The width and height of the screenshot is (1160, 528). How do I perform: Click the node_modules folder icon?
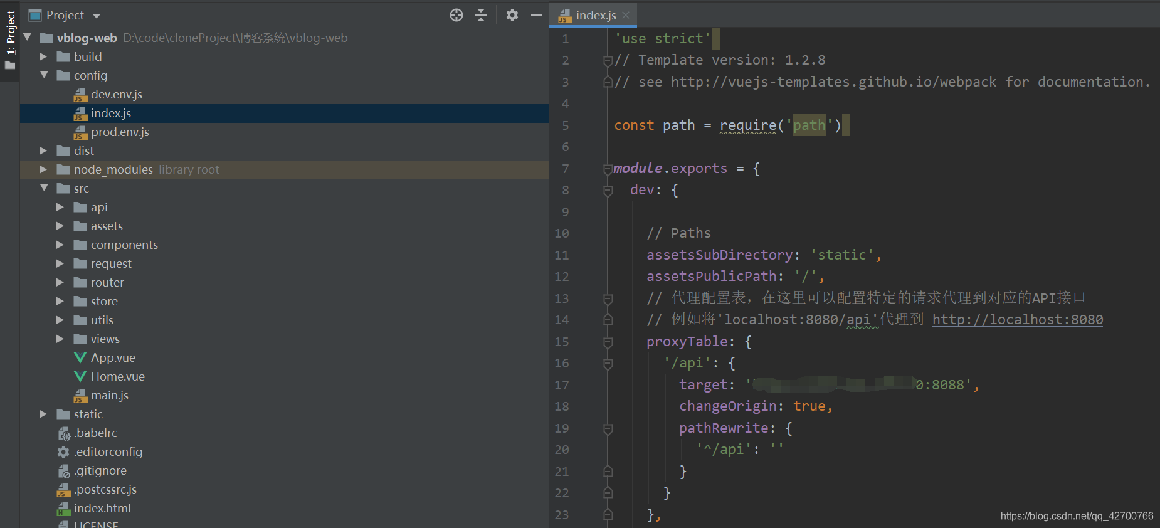pyautogui.click(x=63, y=169)
